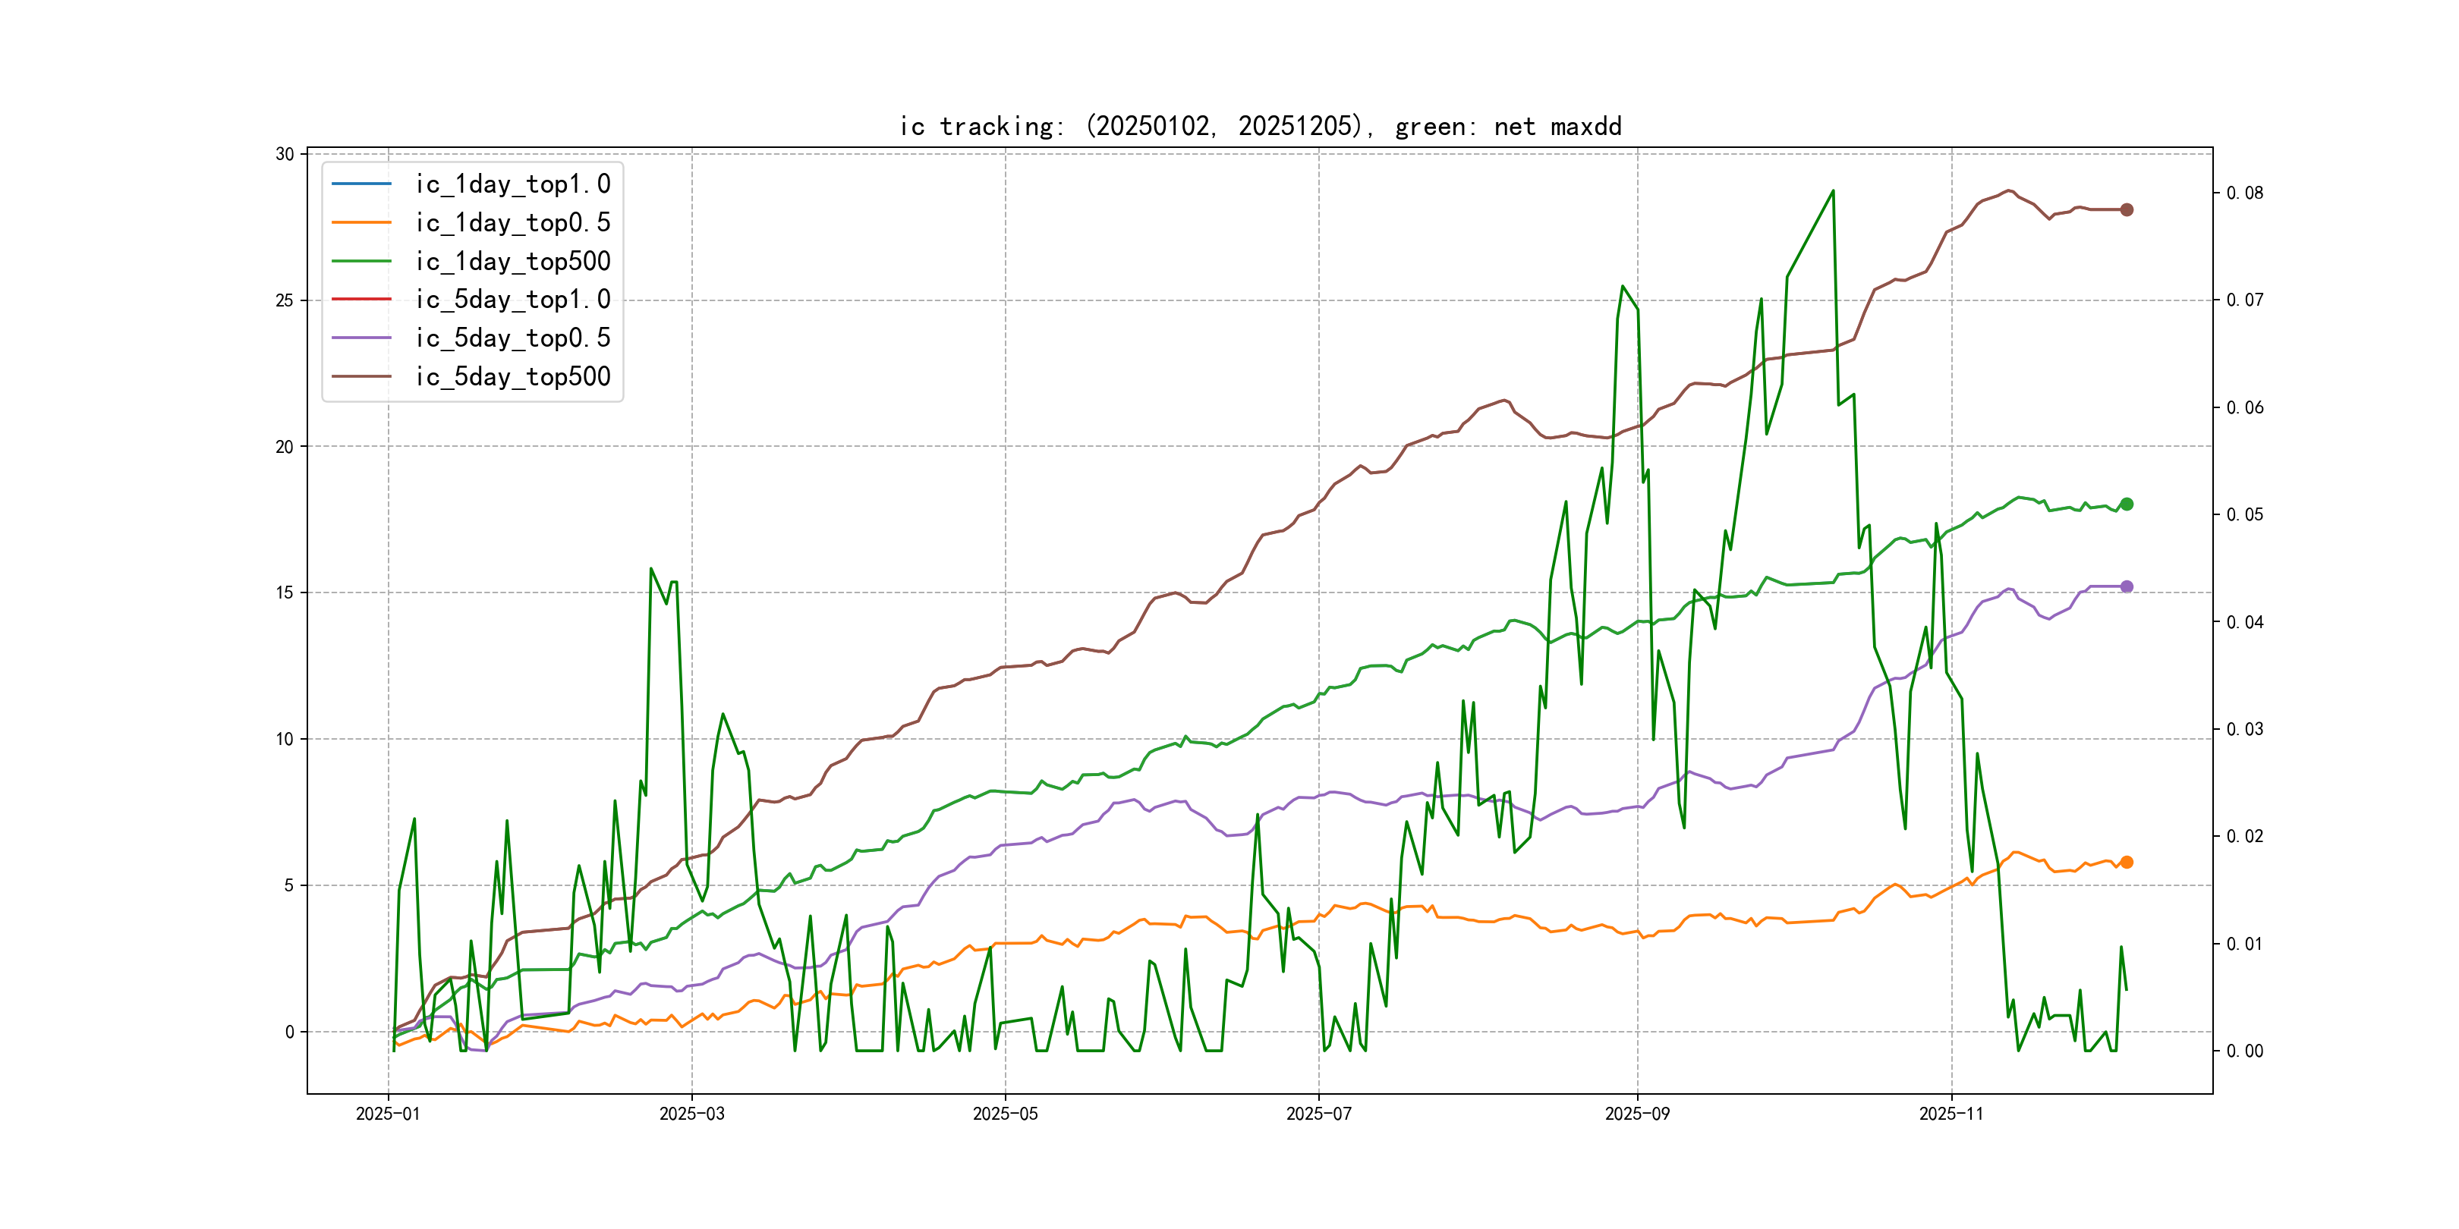Image resolution: width=2459 pixels, height=1229 pixels.
Task: Click the brown endpoint marker of ic_5day_top500
Action: coord(2126,210)
